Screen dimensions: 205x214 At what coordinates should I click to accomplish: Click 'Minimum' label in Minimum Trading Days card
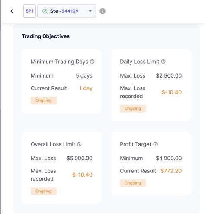coord(42,76)
